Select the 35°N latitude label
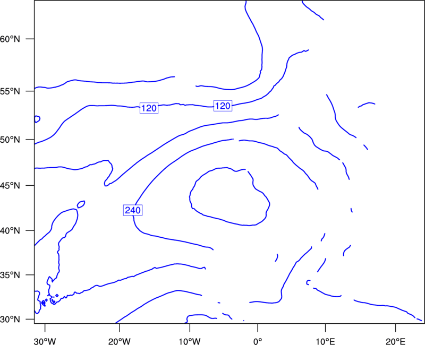Viewport: 425px width, 345px height. (x=10, y=275)
